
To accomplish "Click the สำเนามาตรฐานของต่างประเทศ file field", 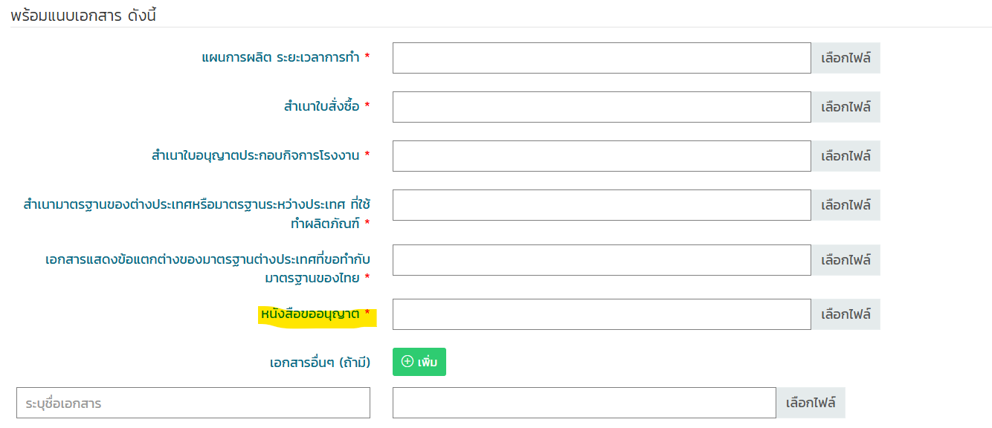I will point(602,205).
